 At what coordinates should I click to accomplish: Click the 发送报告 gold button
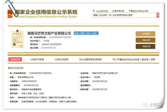pos(145,34)
